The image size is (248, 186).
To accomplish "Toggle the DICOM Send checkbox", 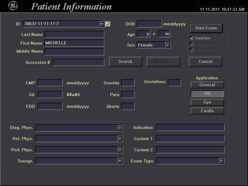I will (192, 44).
